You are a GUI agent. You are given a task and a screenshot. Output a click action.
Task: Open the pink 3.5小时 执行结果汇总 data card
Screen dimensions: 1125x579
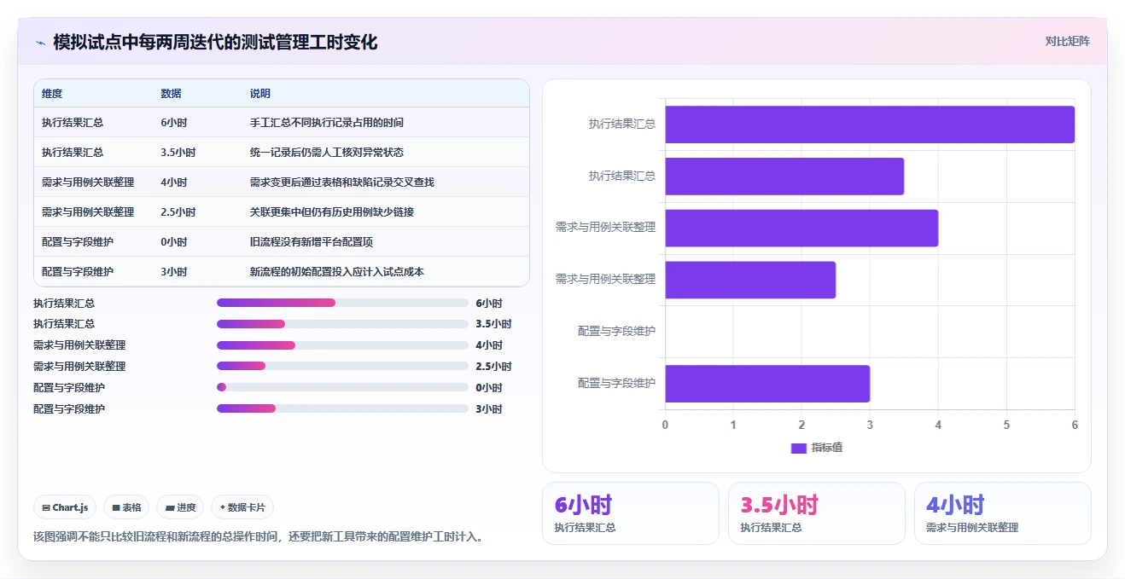(817, 513)
